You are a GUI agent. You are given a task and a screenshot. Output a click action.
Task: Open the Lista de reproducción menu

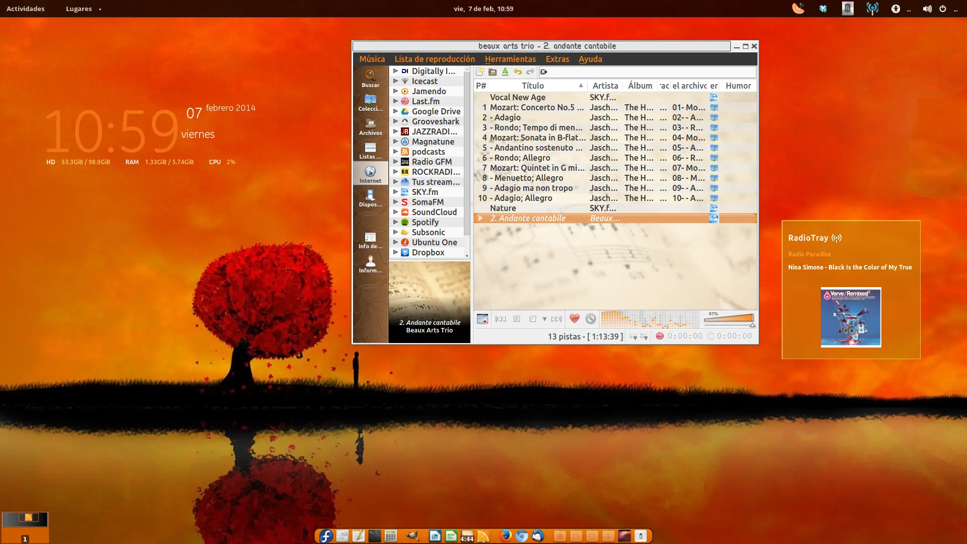pos(434,59)
